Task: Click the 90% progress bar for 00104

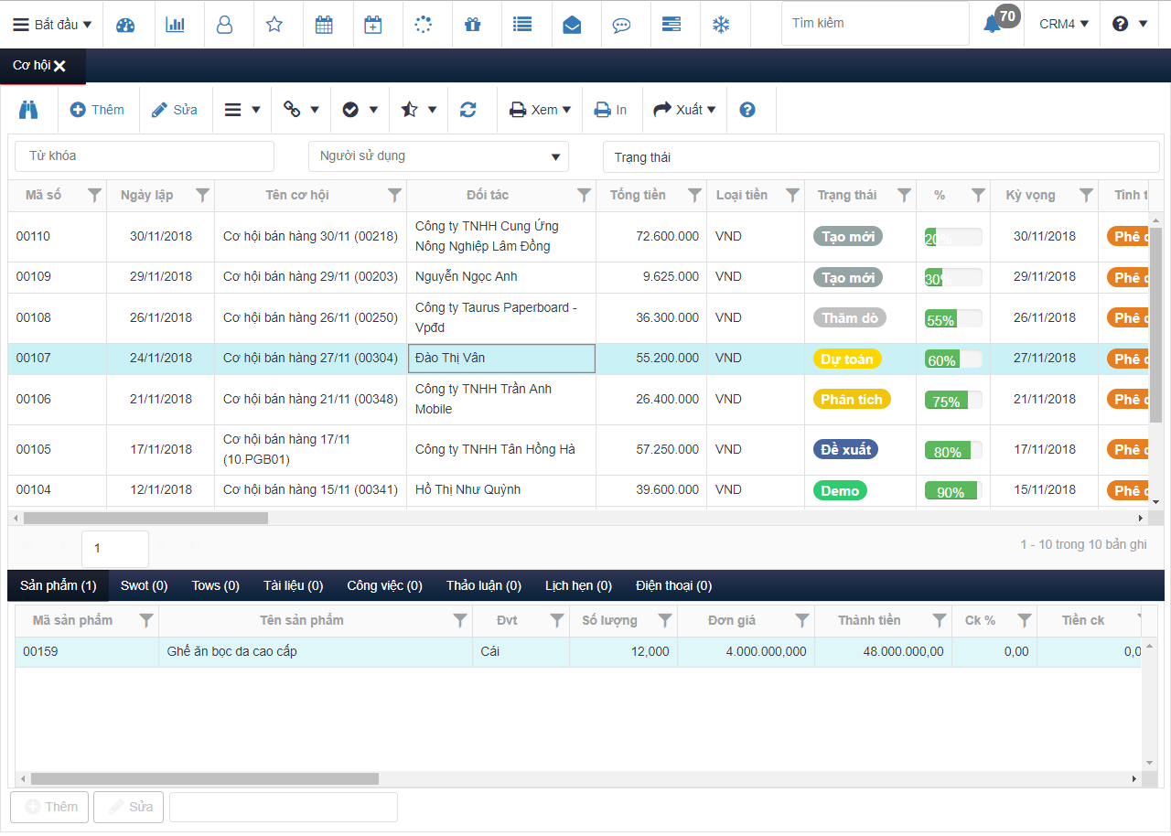Action: point(953,491)
